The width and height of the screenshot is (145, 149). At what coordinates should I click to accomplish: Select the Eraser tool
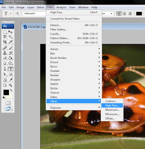(5, 58)
